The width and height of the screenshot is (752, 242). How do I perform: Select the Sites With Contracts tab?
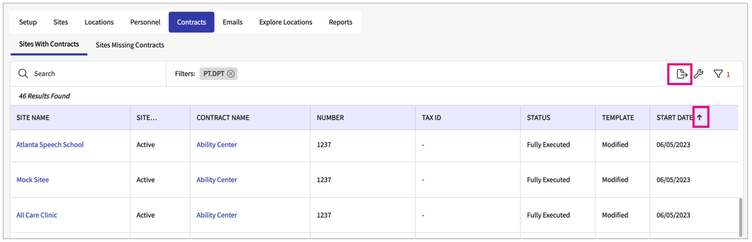click(49, 44)
